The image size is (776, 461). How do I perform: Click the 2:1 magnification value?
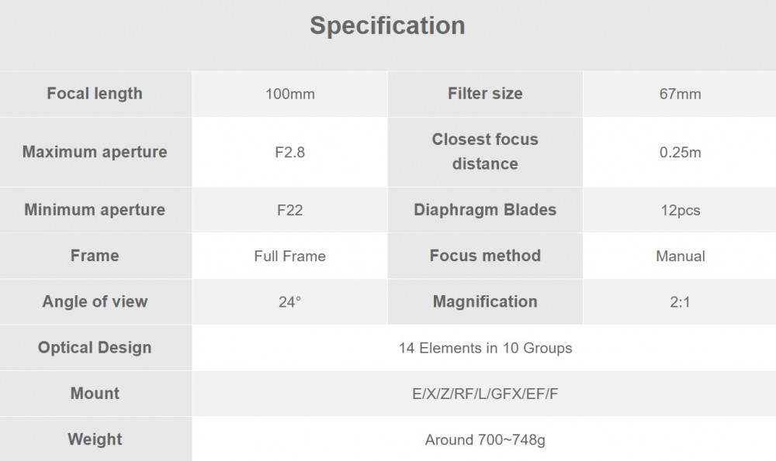pyautogui.click(x=680, y=302)
